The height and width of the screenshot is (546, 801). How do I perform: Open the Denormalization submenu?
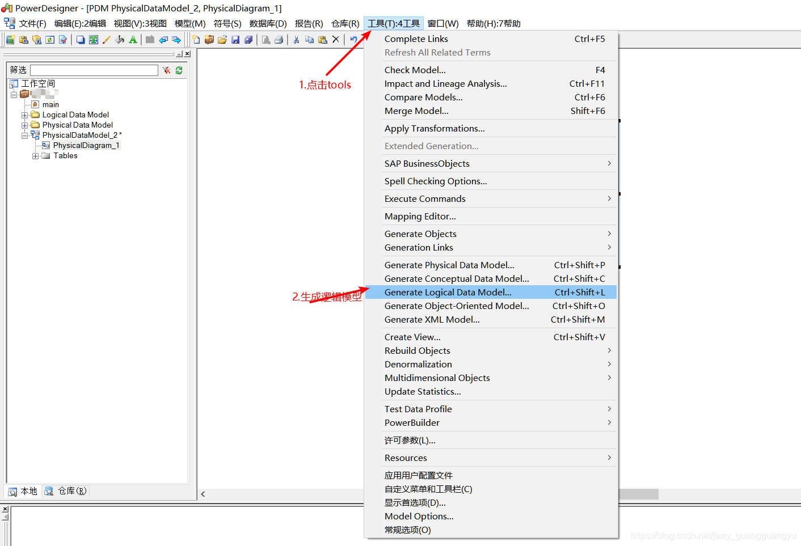(x=491, y=364)
